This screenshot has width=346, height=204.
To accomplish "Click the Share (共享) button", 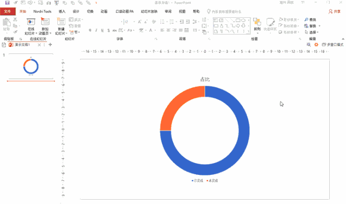I will 335,11.
